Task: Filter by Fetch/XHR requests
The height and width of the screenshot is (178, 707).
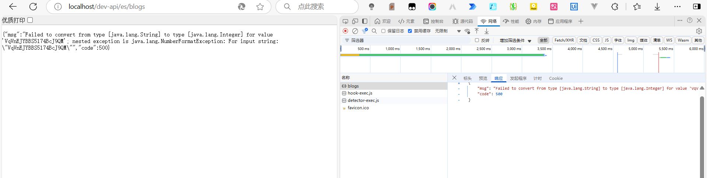Action: (x=564, y=40)
